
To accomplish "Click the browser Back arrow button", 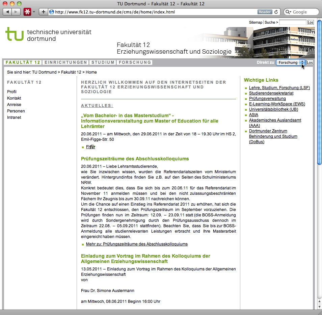I will pos(7,12).
